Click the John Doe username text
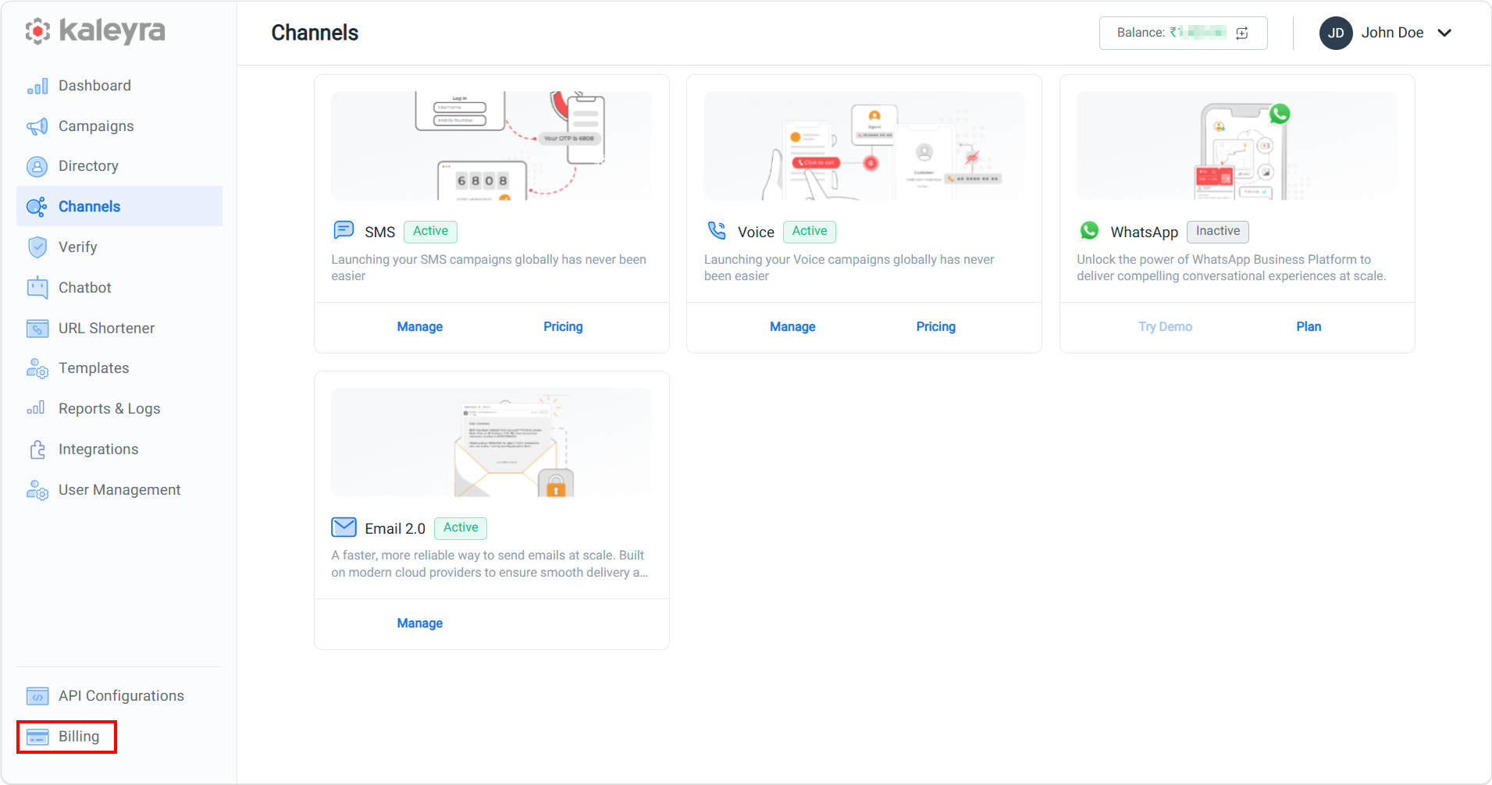 point(1393,33)
